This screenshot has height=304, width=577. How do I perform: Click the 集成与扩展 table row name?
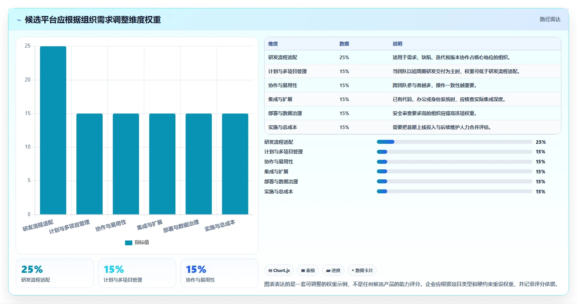(281, 99)
